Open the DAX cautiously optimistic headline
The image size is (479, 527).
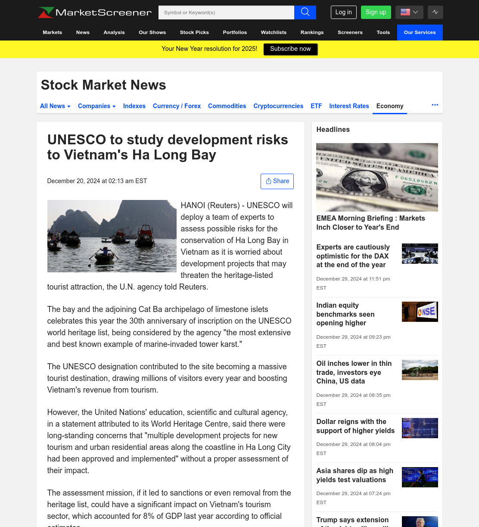(x=353, y=256)
